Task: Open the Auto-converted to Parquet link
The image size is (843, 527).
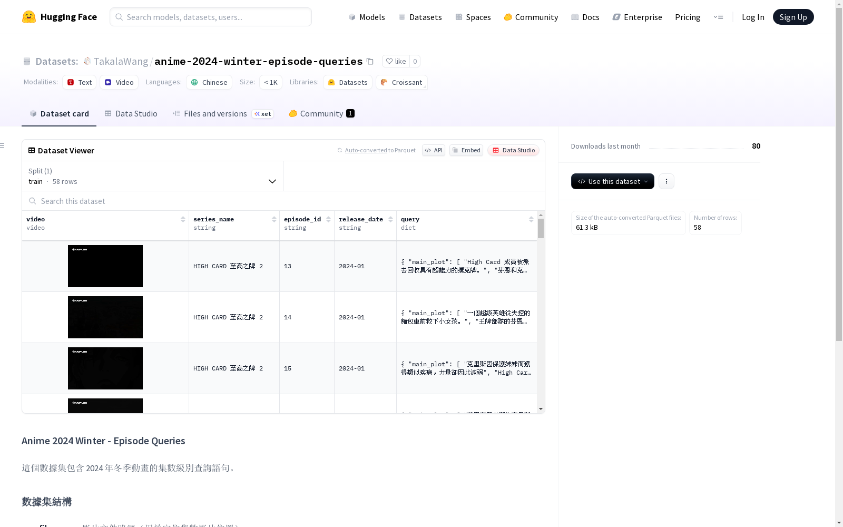Action: pyautogui.click(x=380, y=150)
